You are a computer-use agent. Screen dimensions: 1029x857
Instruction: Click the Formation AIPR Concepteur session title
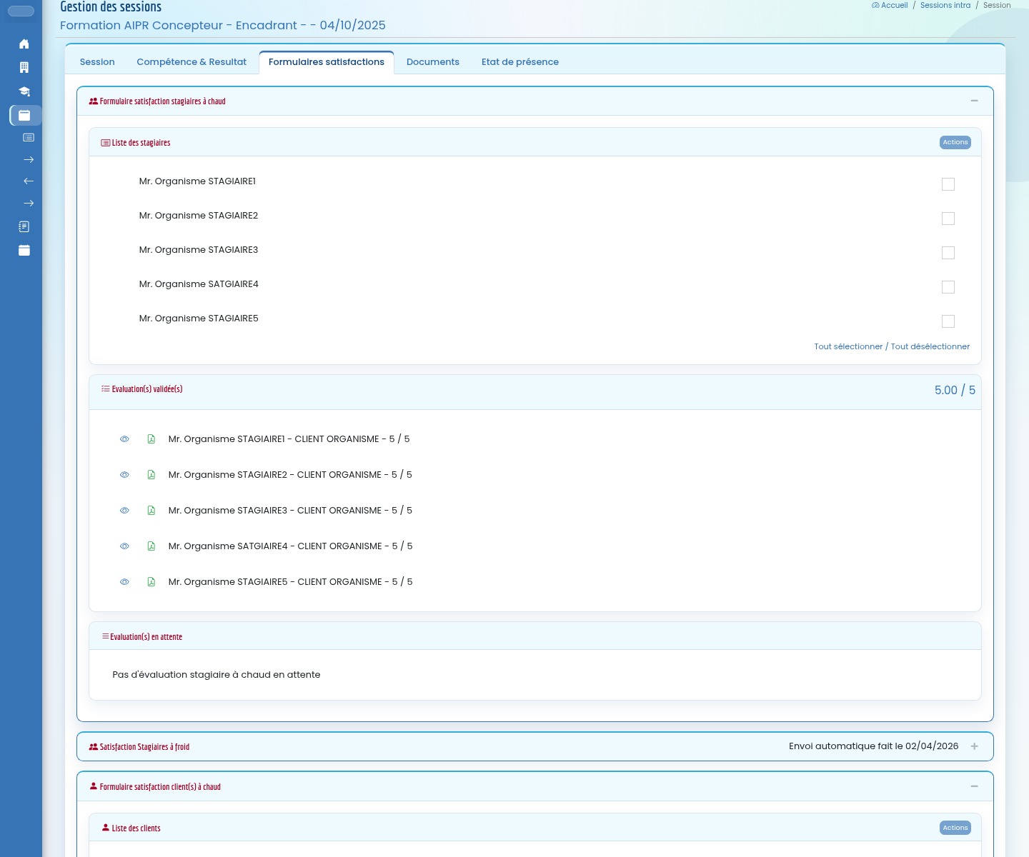click(223, 25)
